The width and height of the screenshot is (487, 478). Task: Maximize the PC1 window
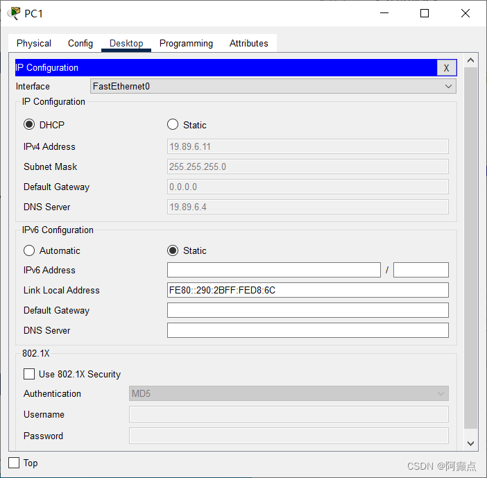click(425, 13)
